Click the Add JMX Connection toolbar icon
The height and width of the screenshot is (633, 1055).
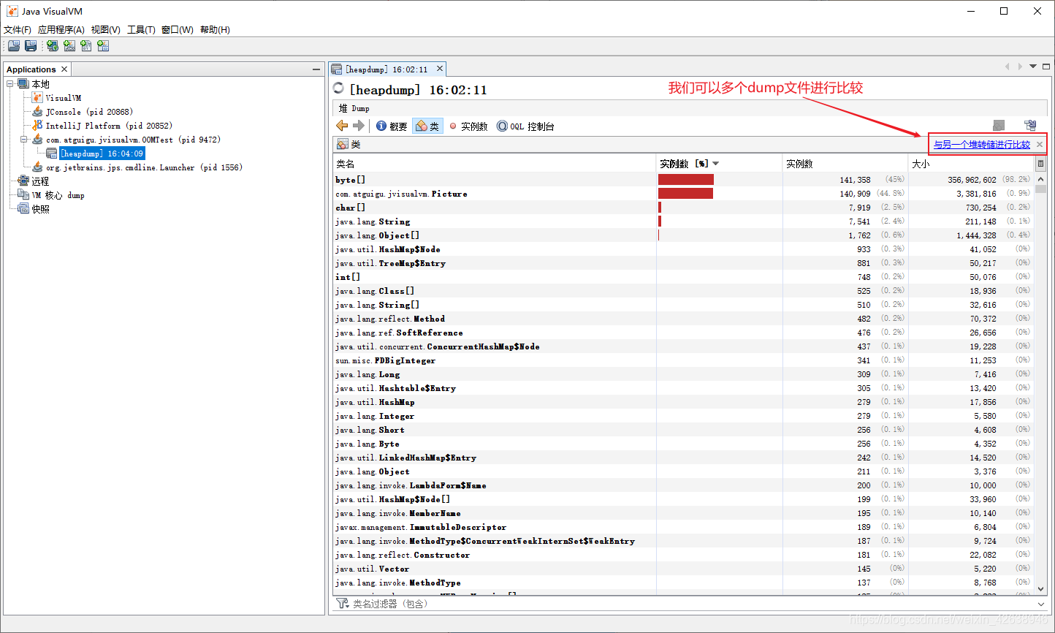pos(69,45)
